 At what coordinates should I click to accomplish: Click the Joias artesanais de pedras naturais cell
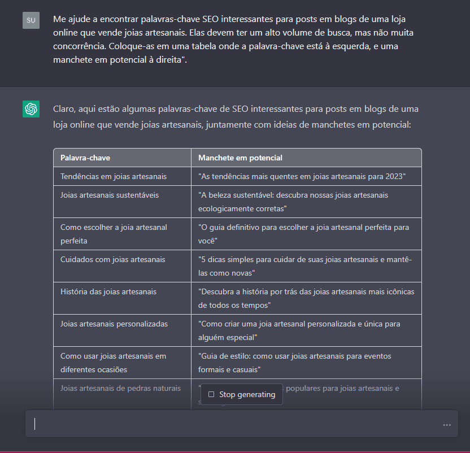click(122, 394)
